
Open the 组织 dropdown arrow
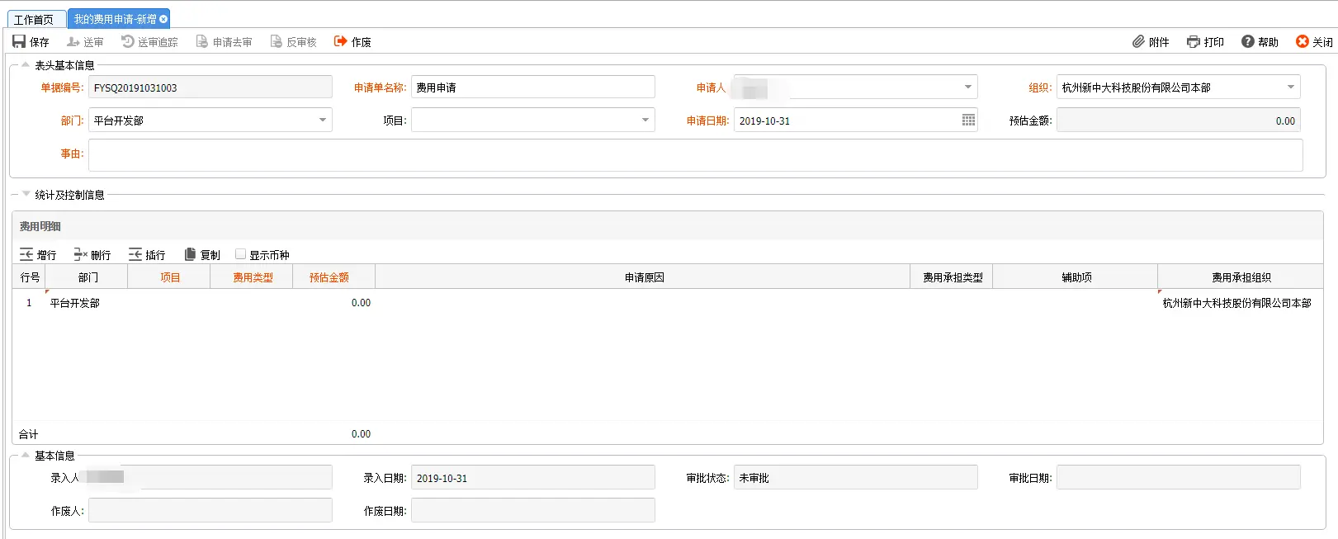[x=1291, y=87]
